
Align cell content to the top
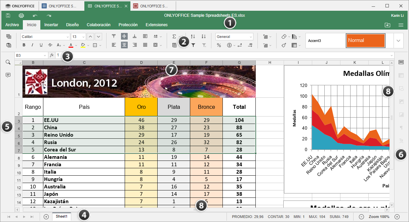click(x=114, y=36)
